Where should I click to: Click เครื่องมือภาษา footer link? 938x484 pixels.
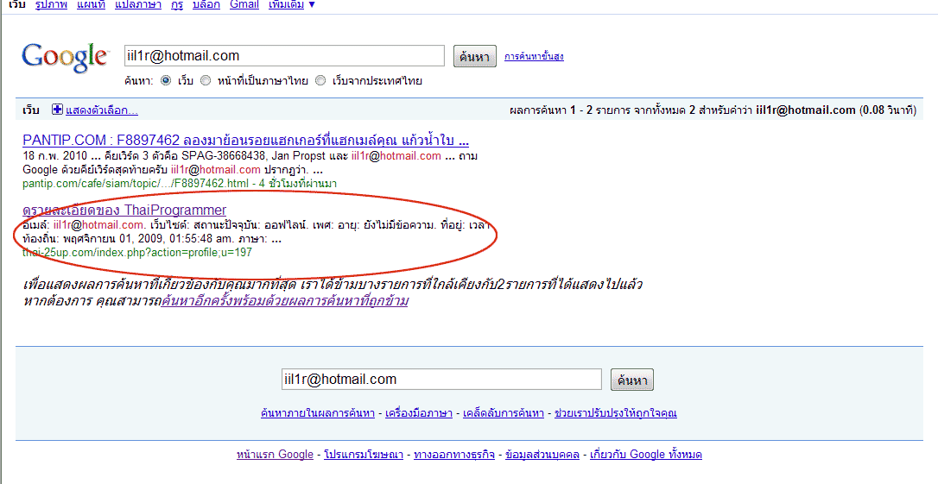[x=419, y=413]
